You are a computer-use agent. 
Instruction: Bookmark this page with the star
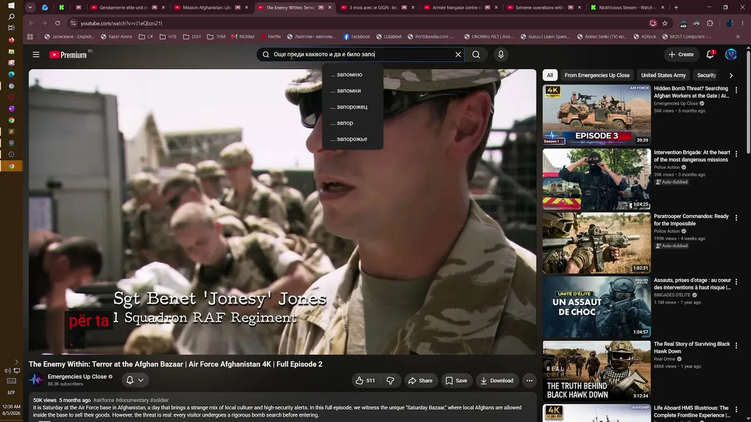click(x=665, y=23)
